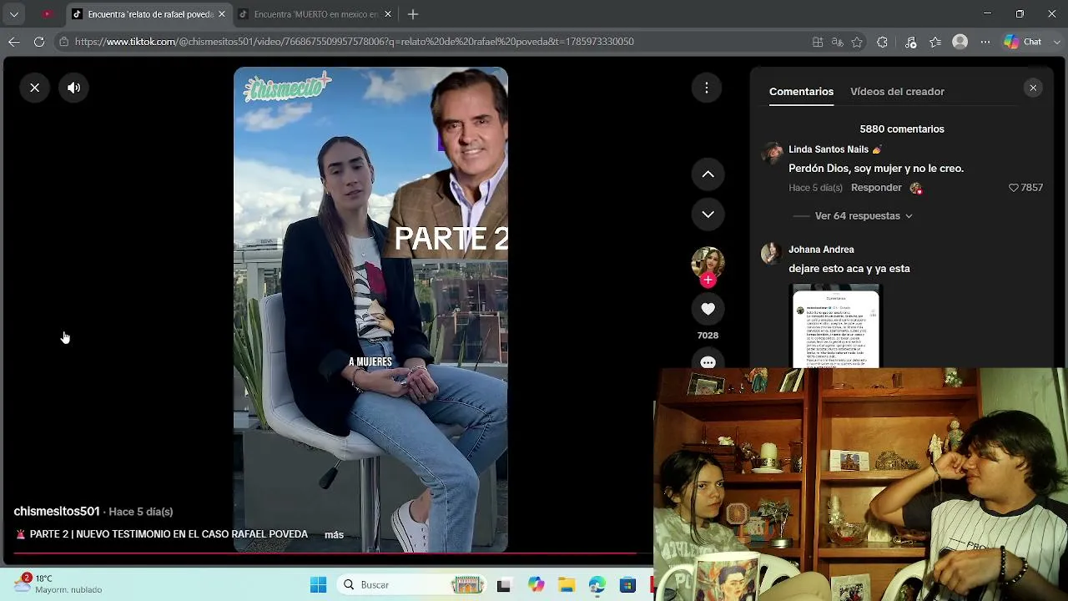The height and width of the screenshot is (601, 1068).
Task: Open the weather widget on taskbar
Action: pos(58,583)
